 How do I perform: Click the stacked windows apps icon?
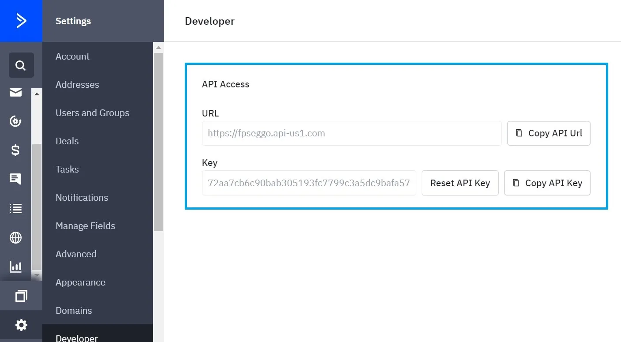[x=21, y=296]
